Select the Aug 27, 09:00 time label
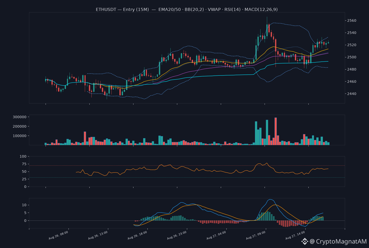 coord(256,236)
